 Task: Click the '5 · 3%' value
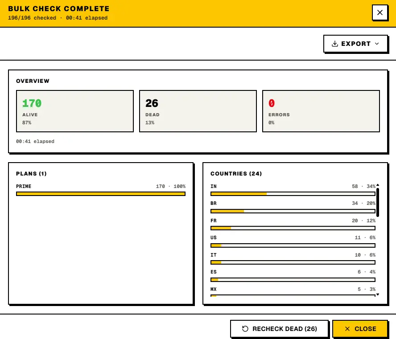pos(367,289)
